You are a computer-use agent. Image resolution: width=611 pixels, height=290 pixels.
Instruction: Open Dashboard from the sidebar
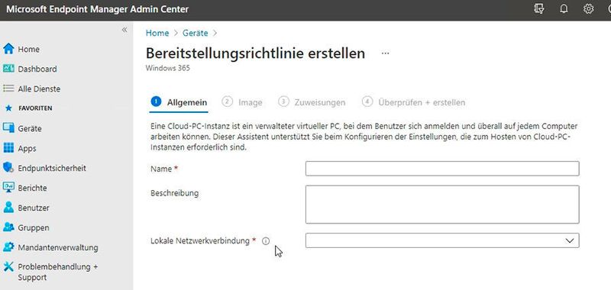point(37,69)
